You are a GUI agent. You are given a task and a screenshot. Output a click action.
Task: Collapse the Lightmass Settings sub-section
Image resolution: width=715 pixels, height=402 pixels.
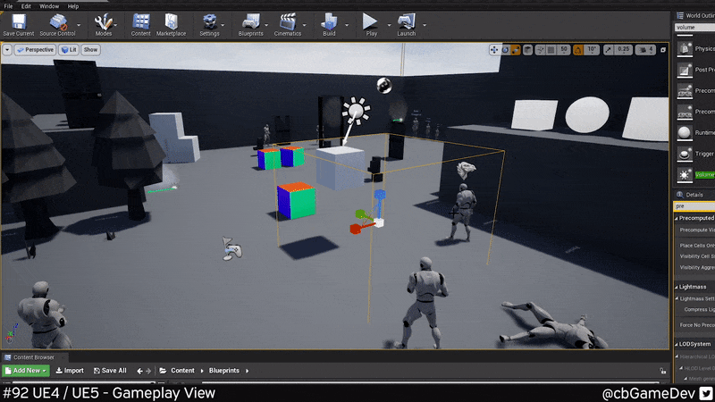(677, 298)
